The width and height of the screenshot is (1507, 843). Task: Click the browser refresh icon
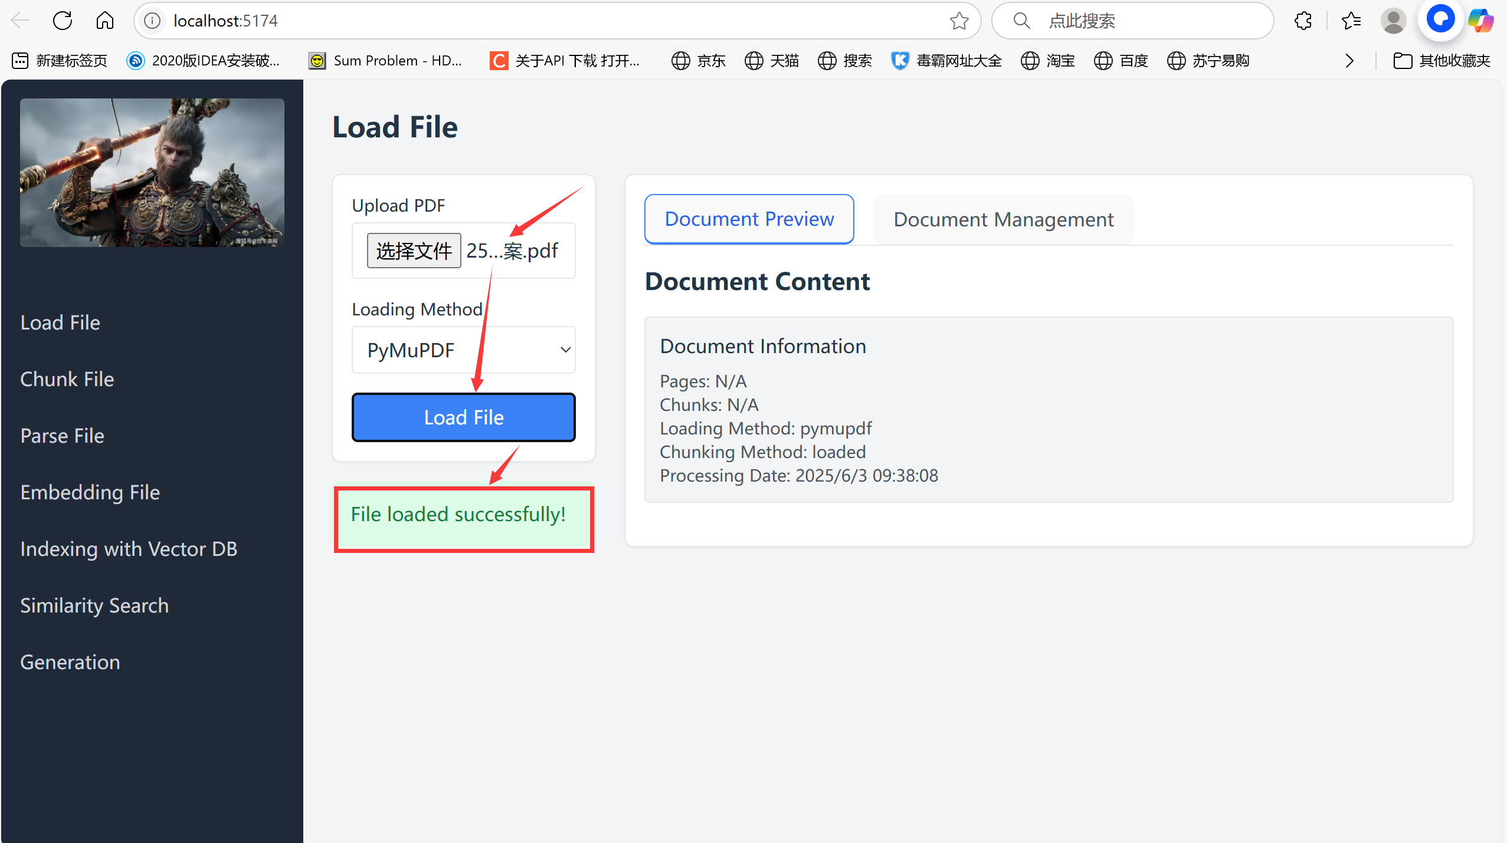click(x=63, y=21)
